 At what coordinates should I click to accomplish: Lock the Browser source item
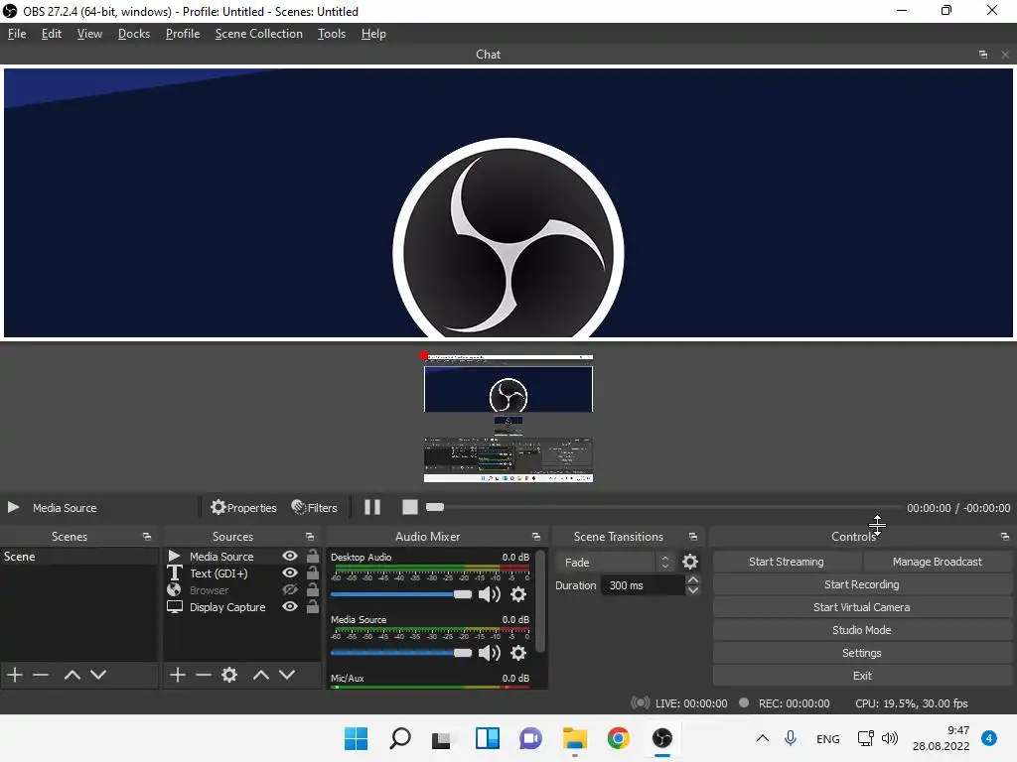click(313, 589)
